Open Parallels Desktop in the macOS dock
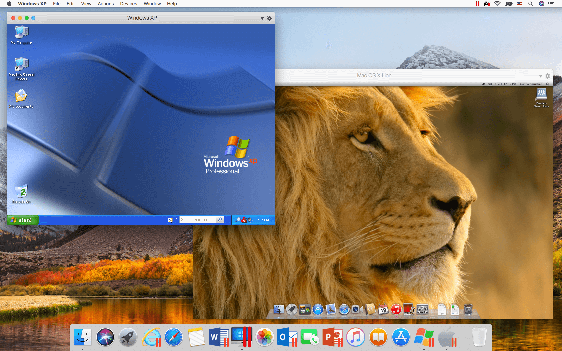 (x=242, y=337)
